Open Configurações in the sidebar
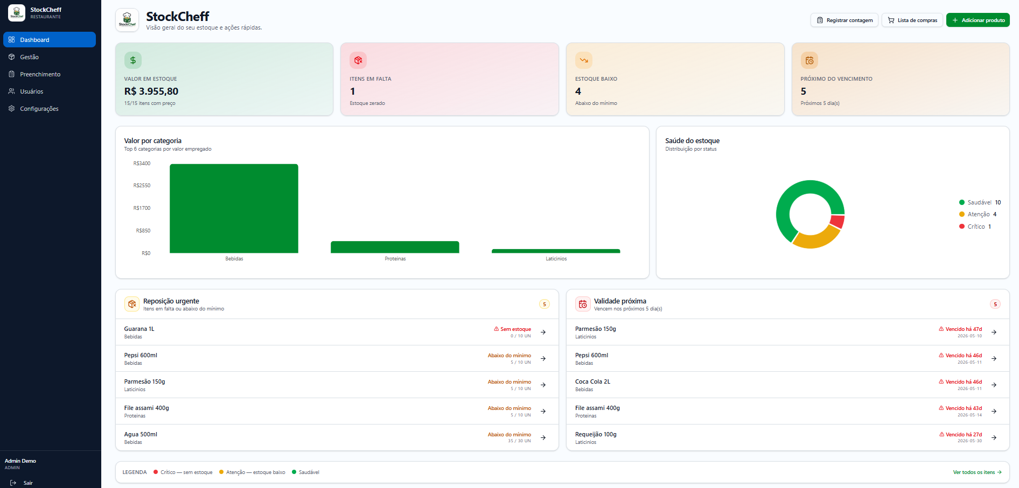The image size is (1019, 488). [x=50, y=109]
